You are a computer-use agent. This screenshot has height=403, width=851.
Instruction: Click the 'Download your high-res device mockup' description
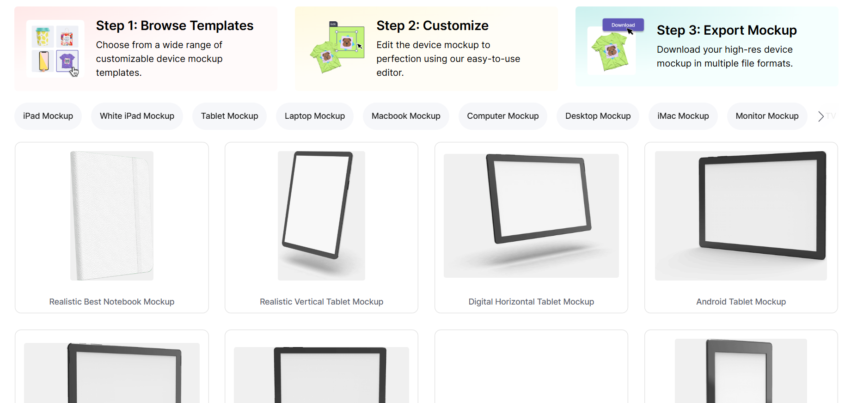[x=725, y=56]
